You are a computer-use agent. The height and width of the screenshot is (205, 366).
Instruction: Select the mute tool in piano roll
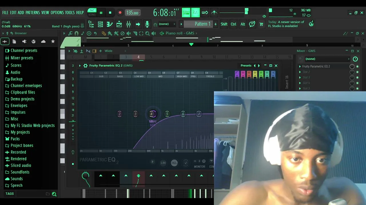coord(129,33)
